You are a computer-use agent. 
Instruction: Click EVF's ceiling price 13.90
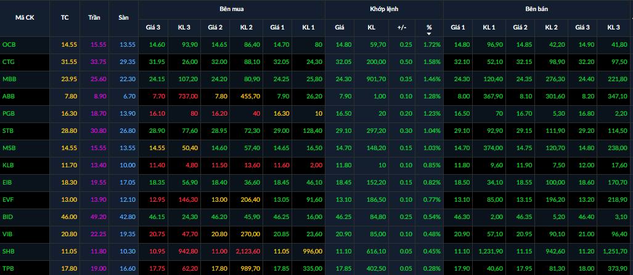[99, 199]
